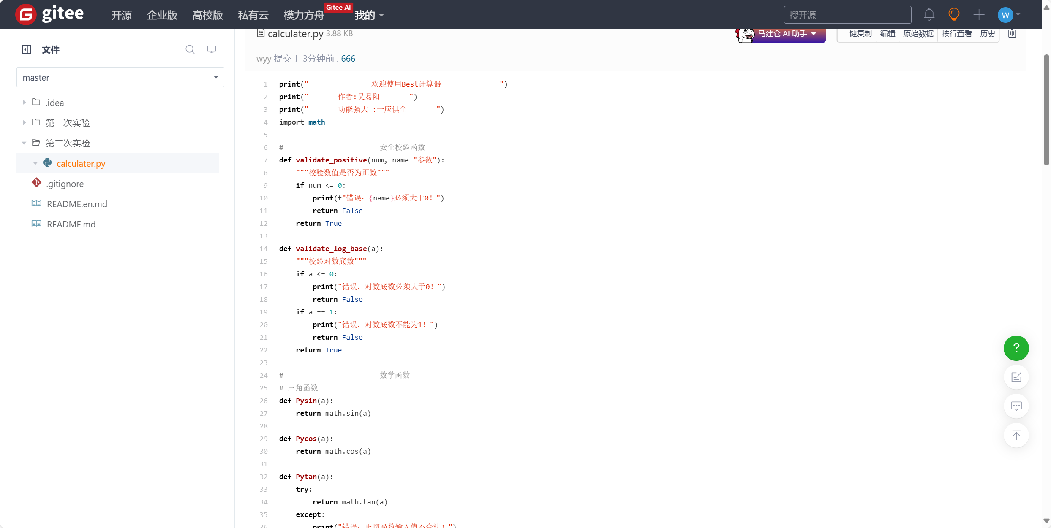This screenshot has height=528, width=1051.
Task: Open the chat feedback bubble icon
Action: (x=1016, y=406)
